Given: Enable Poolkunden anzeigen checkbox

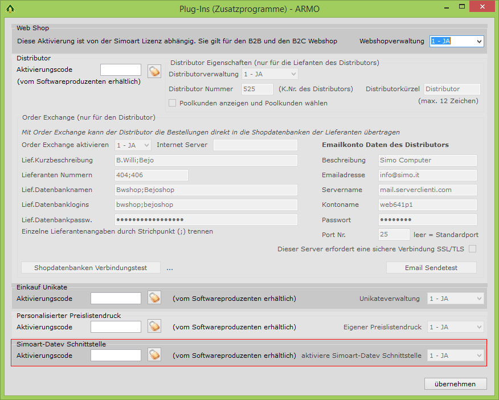Looking at the screenshot, I should [173, 103].
